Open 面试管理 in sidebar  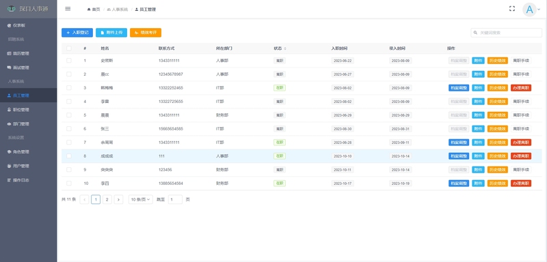pyautogui.click(x=28, y=68)
